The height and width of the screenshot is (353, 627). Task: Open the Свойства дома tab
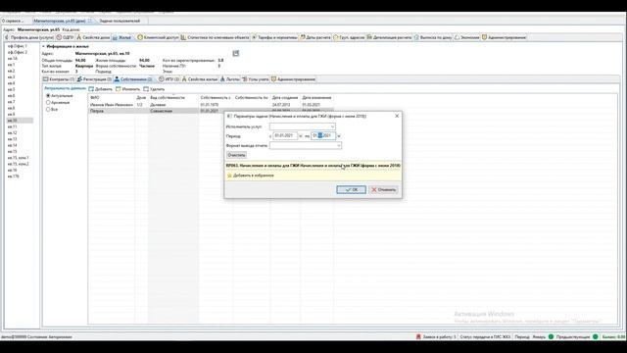[x=93, y=37]
